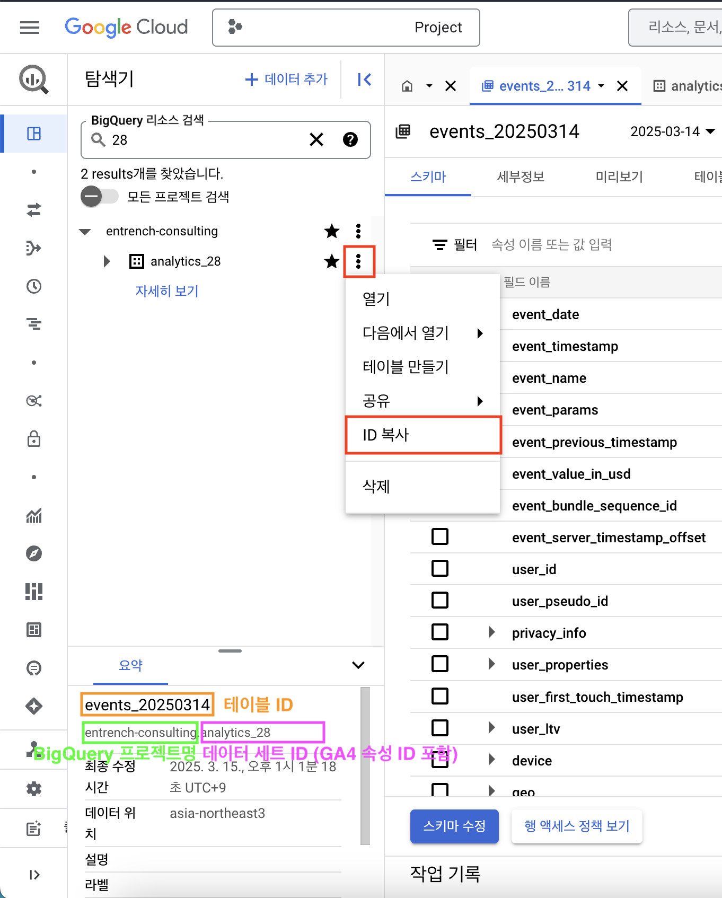Open the 2025-03-14 date partition dropdown

673,131
